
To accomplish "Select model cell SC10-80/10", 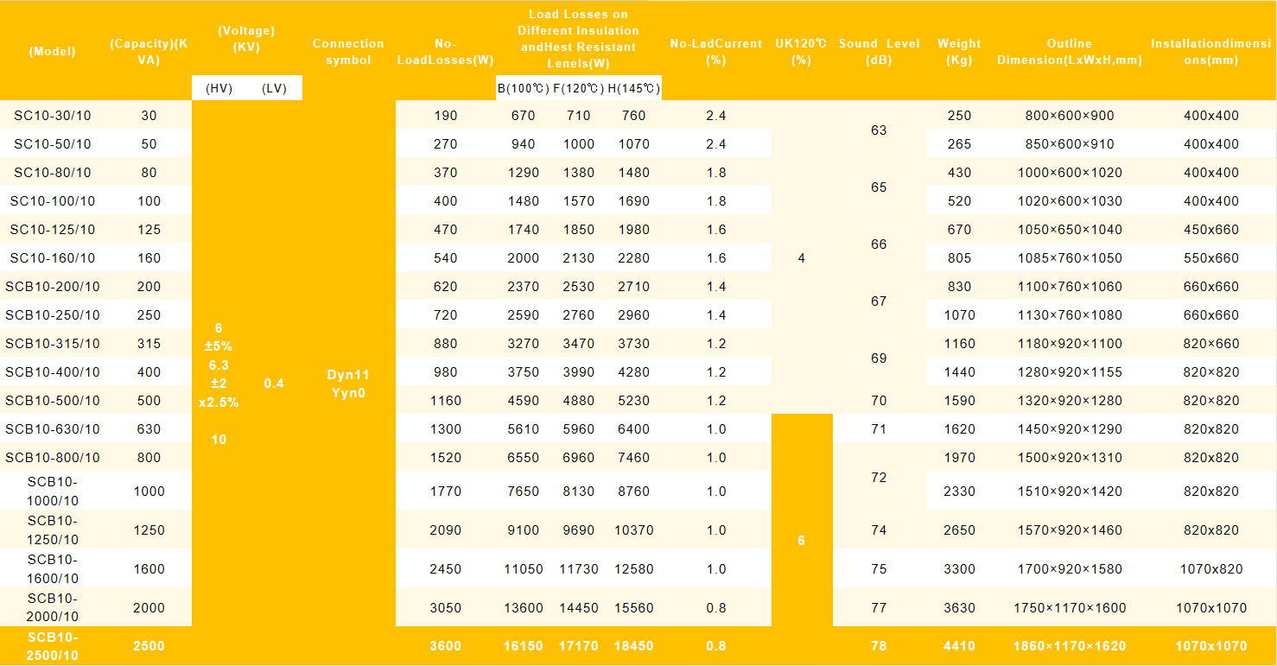I will (x=52, y=173).
